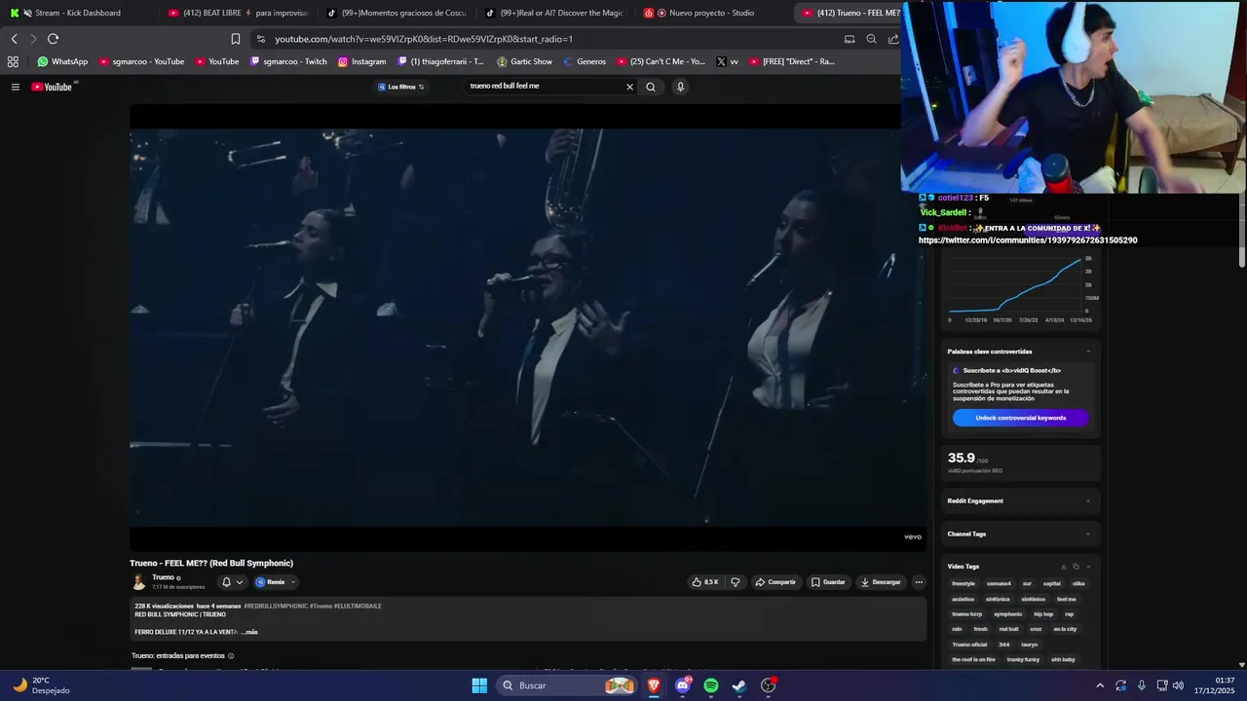Image resolution: width=1247 pixels, height=701 pixels.
Task: Click the #REDBULLSYMPHONIC hashtag
Action: (x=275, y=607)
